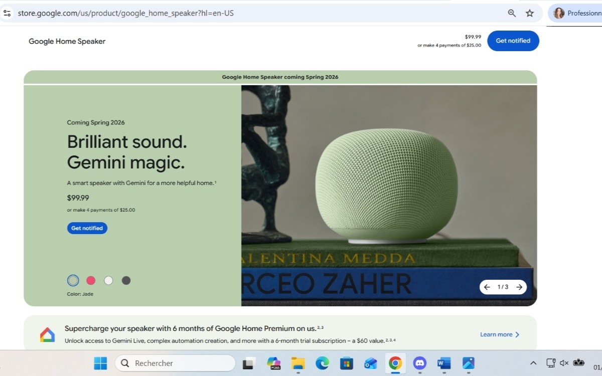The width and height of the screenshot is (602, 376).
Task: Click the network status tray icon
Action: pyautogui.click(x=550, y=362)
